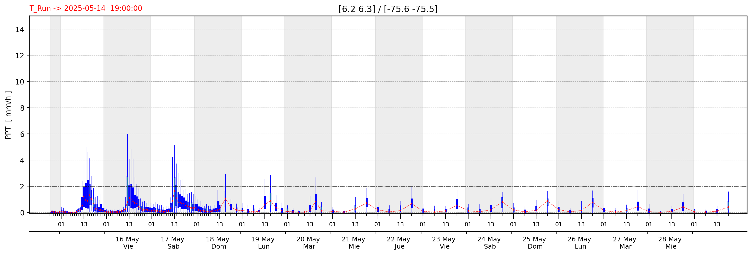Viewport: 752px width, 255px height.
Task: Click the red T_Run timestamp text
Action: [x=86, y=8]
